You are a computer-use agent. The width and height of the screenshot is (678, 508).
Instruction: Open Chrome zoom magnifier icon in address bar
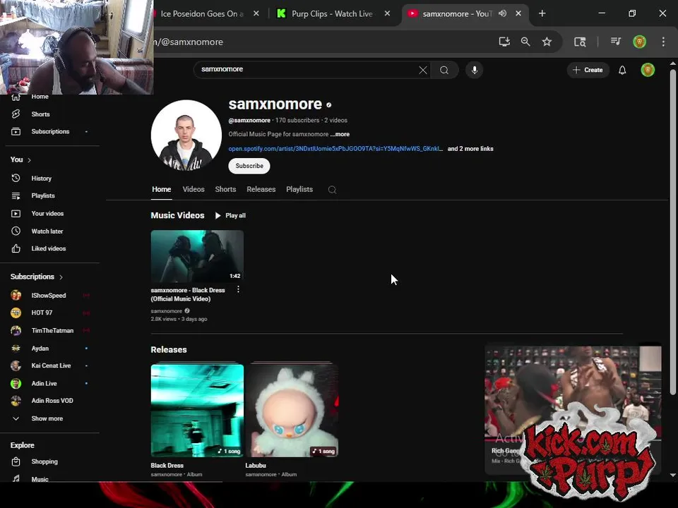(x=525, y=42)
